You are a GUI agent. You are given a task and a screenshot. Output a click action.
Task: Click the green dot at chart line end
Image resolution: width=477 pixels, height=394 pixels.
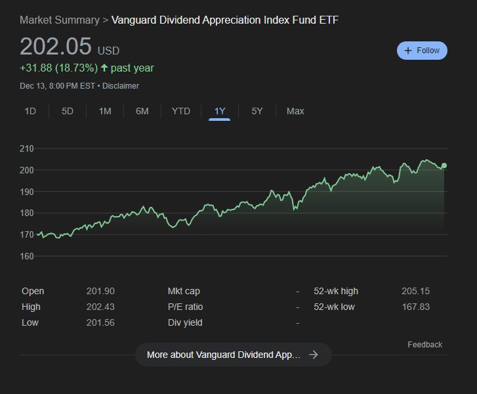coord(444,165)
